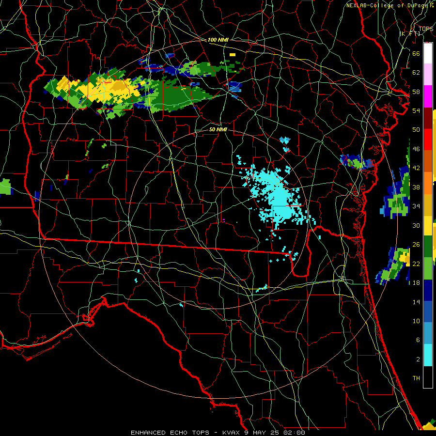Click the magenta legend swatch
The width and height of the screenshot is (436, 436).
[x=428, y=96]
